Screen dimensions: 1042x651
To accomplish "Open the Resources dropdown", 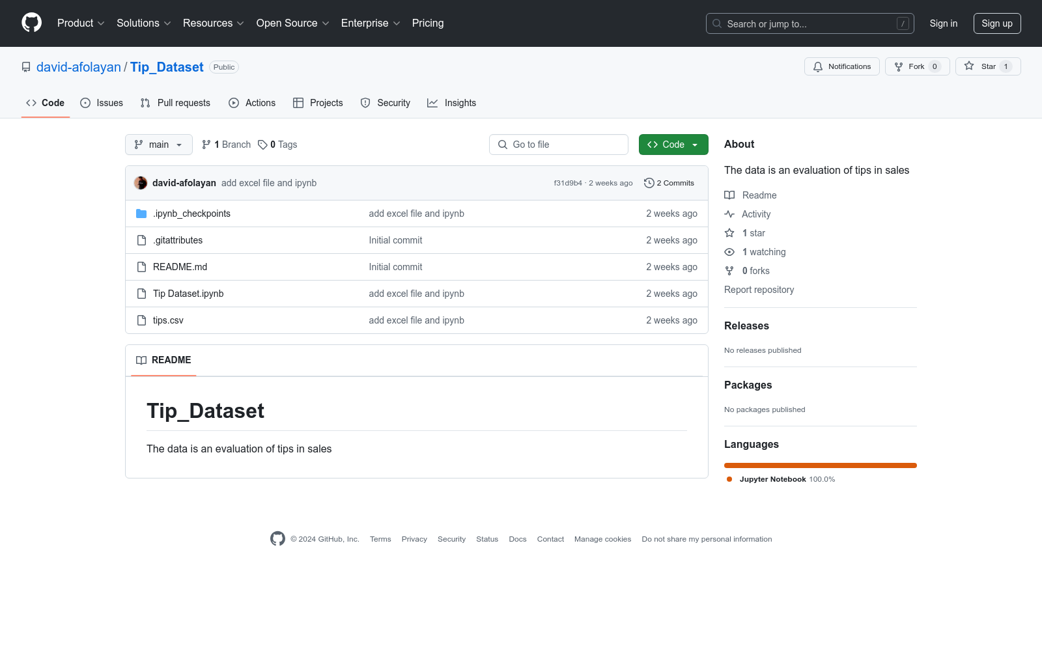I will click(214, 23).
